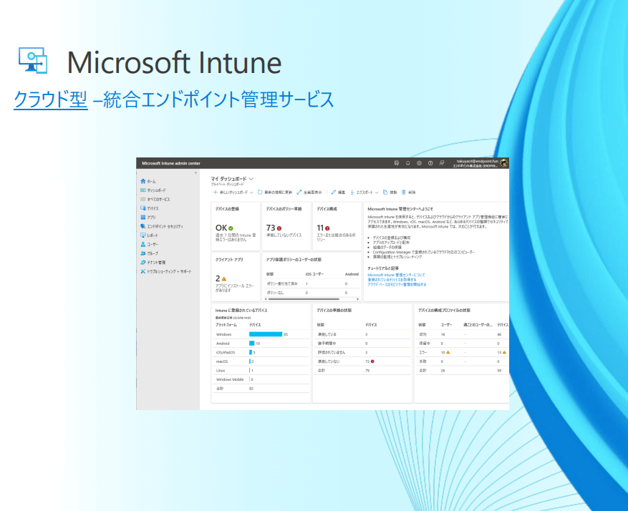Expand the マイ ダッシュボード dashboard selector
Image resolution: width=628 pixels, height=511 pixels.
[251, 179]
